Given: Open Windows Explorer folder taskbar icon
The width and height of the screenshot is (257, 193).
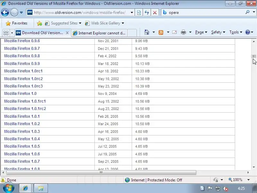Looking at the screenshot, I should point(41,188).
